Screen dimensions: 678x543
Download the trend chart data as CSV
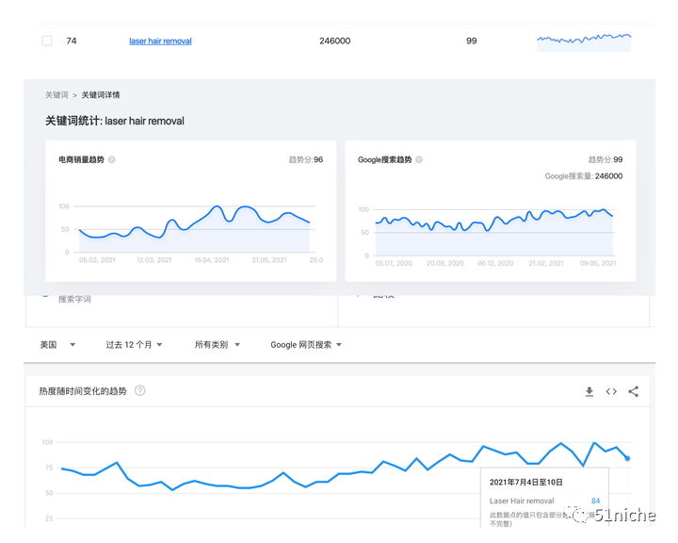point(589,391)
